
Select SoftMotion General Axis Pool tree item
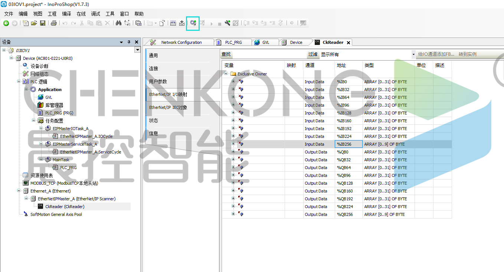pos(56,214)
